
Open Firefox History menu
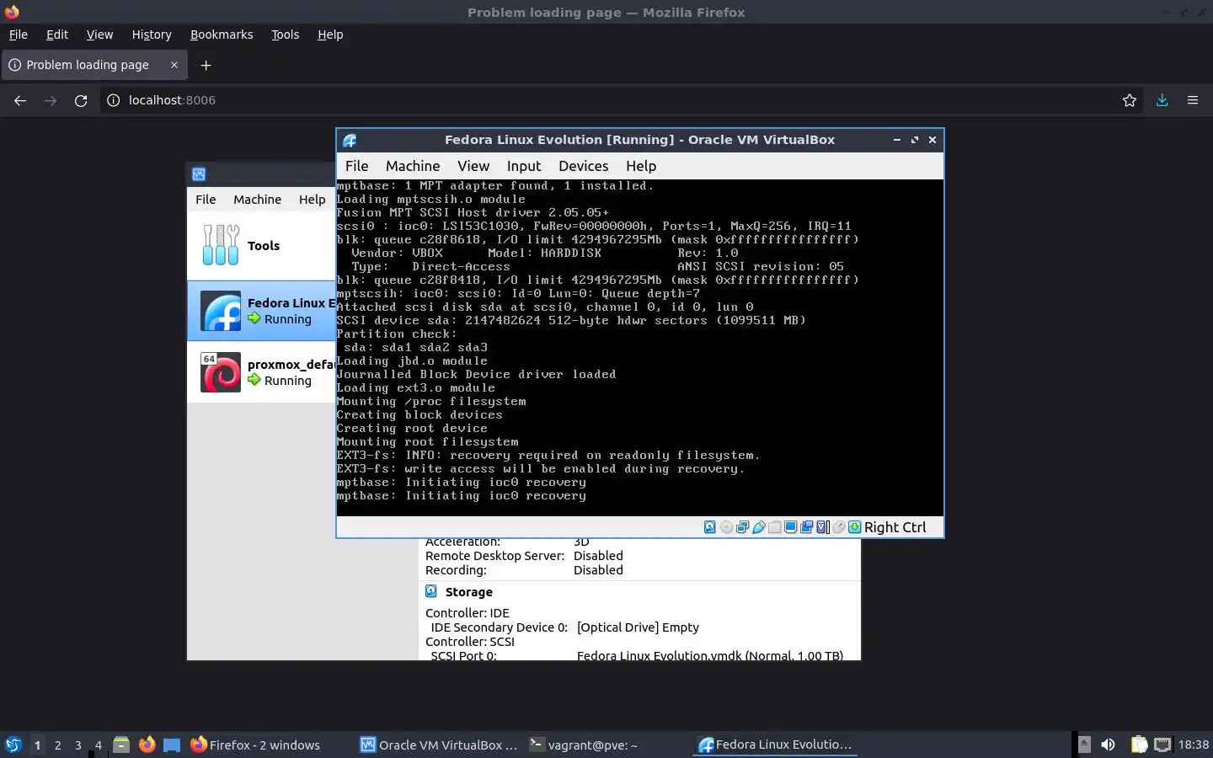click(152, 35)
